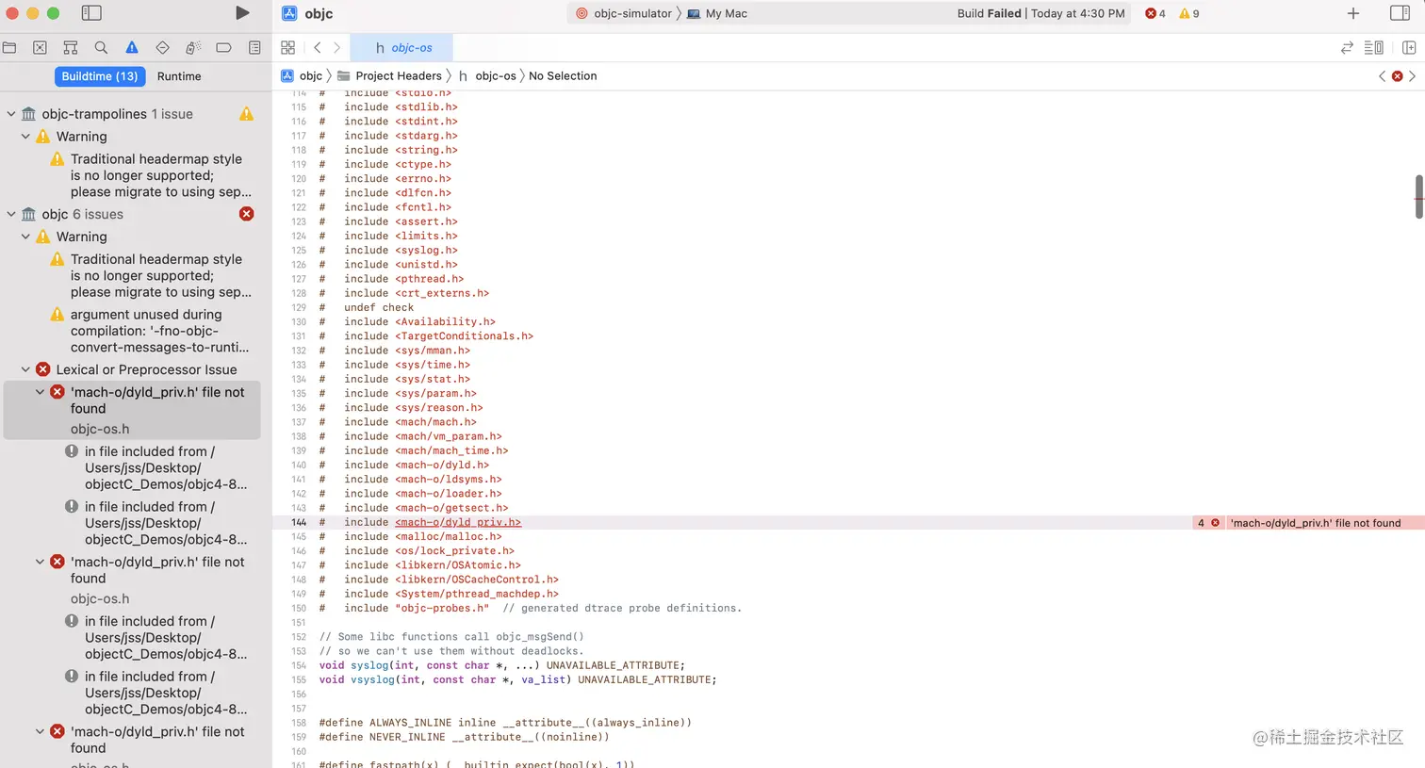
Task: Click Project Headers in the jump bar
Action: tap(390, 76)
